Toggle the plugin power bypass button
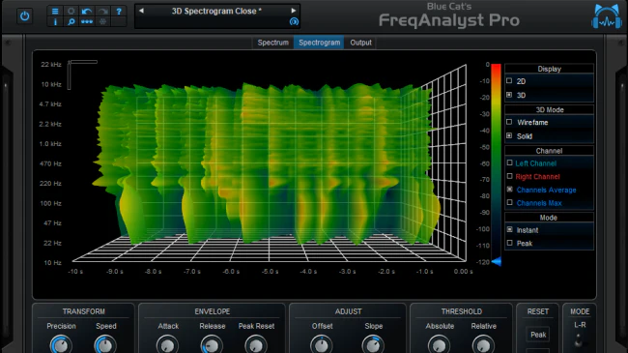The image size is (628, 353). 25,16
